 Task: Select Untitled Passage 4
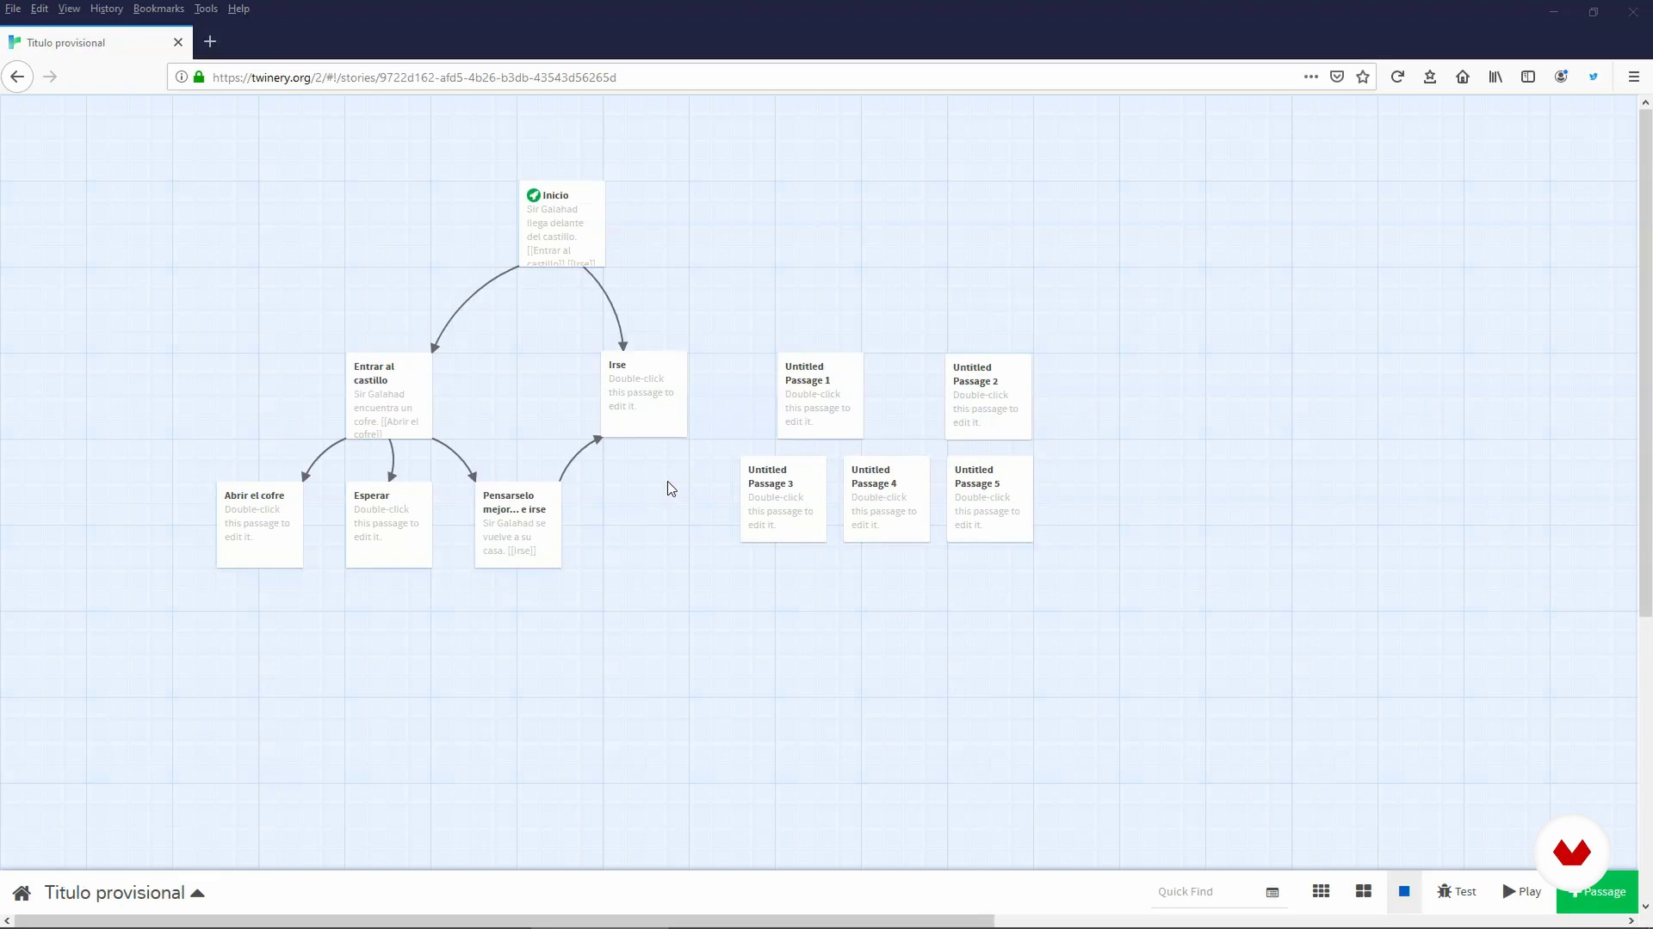[887, 499]
